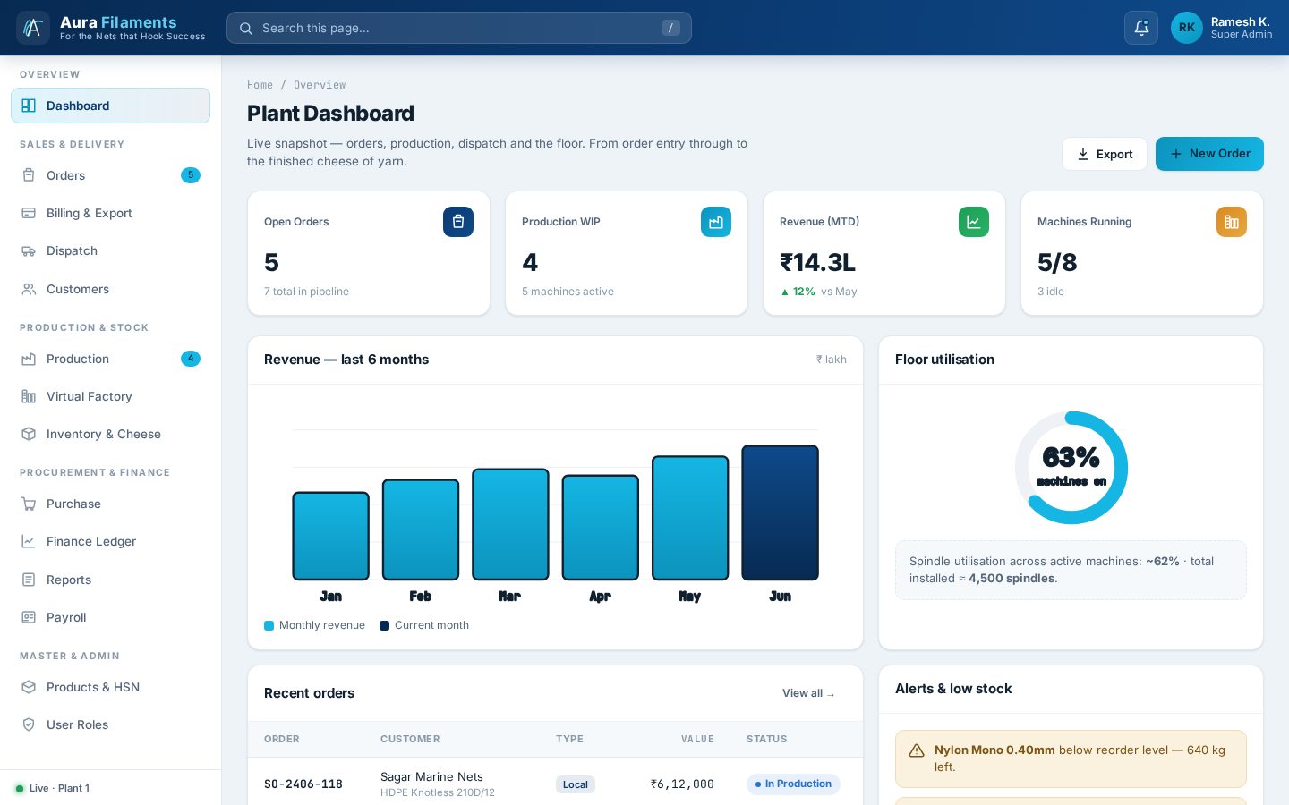Click customer Sagar Marine Nets
Screen dimensions: 1289x805
[431, 776]
